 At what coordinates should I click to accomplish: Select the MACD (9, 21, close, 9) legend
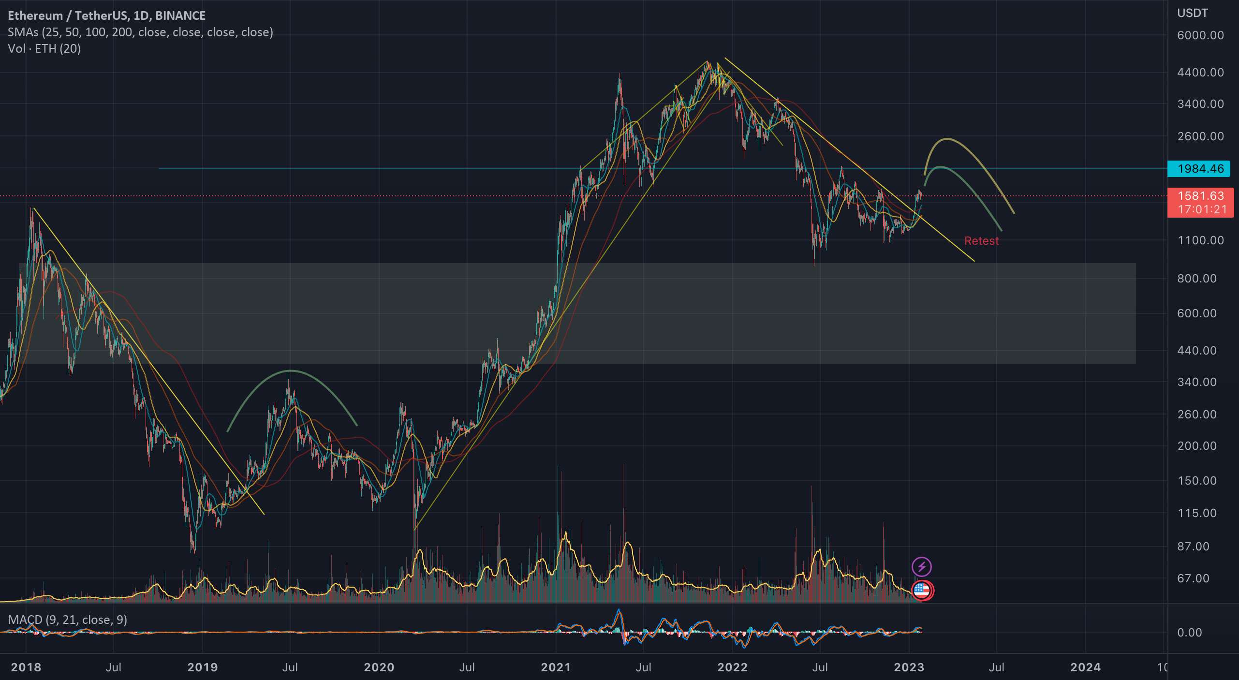click(x=67, y=620)
